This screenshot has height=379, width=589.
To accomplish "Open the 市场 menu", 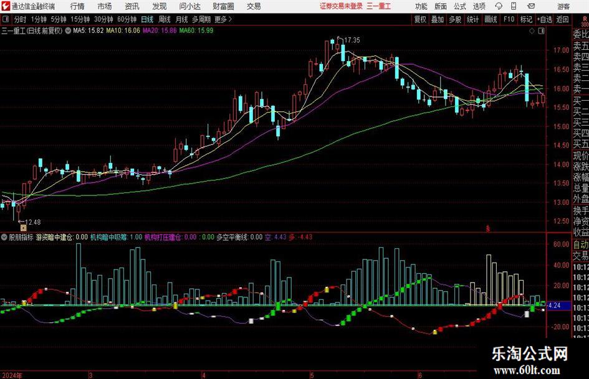I will click(x=105, y=6).
